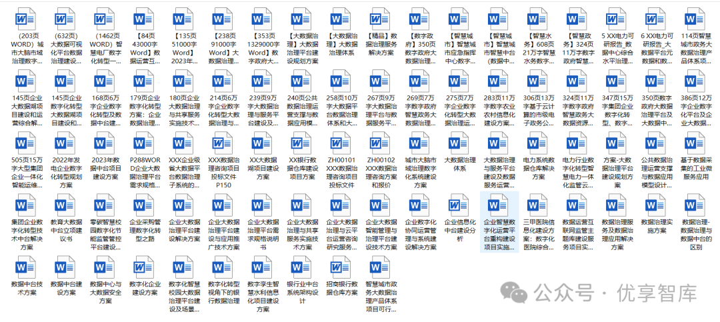
Task: Select the Word icon of 2022年发电企业数字化转型规划方案
Action: click(x=65, y=143)
